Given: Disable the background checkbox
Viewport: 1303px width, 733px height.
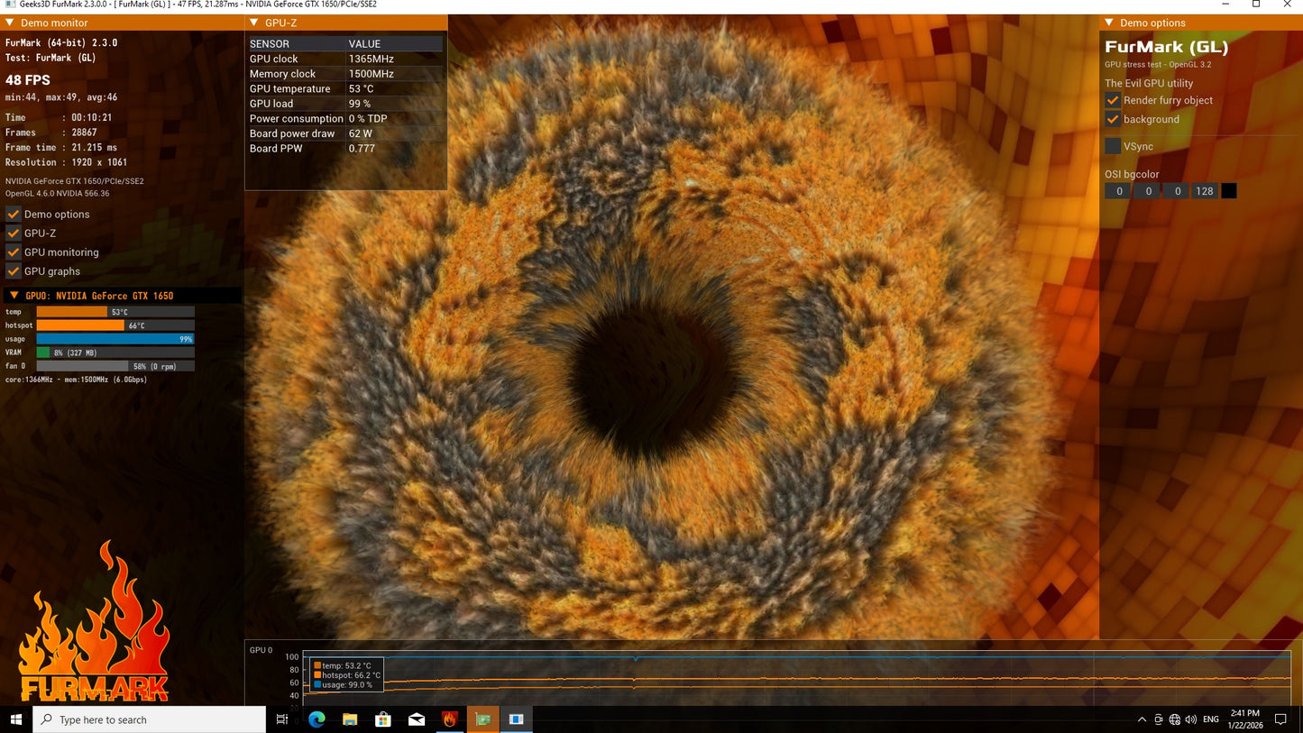Looking at the screenshot, I should 1113,119.
